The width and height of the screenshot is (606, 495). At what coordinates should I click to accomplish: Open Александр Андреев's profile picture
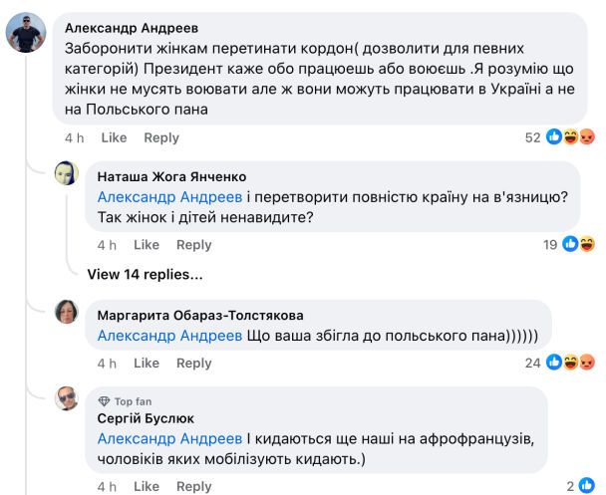[x=26, y=34]
